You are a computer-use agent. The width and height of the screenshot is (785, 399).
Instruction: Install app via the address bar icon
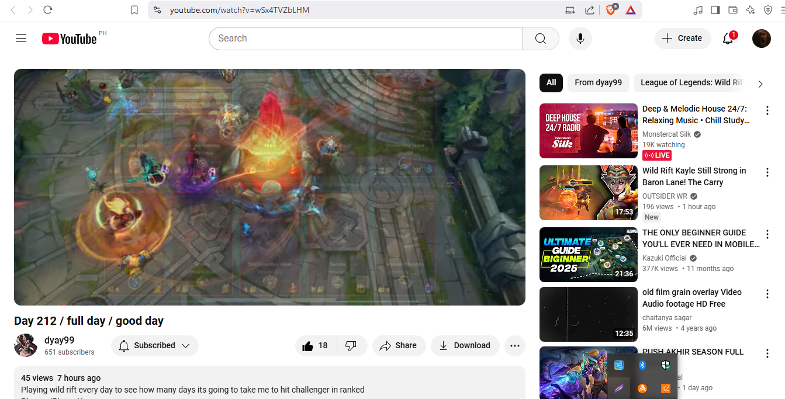point(570,10)
